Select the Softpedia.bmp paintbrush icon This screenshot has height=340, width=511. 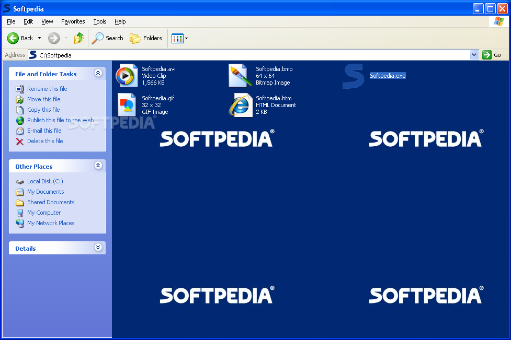241,76
